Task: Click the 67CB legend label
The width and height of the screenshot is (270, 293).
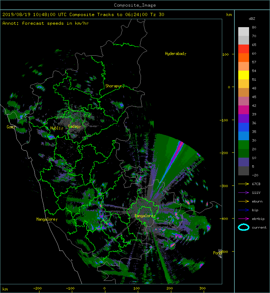Action: click(256, 184)
